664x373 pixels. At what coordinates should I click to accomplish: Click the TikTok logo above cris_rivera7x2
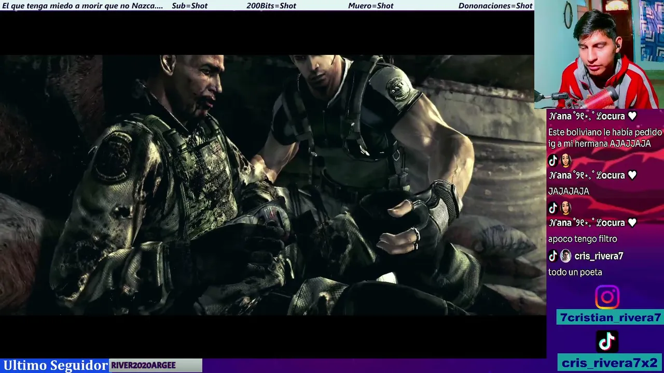[607, 341]
